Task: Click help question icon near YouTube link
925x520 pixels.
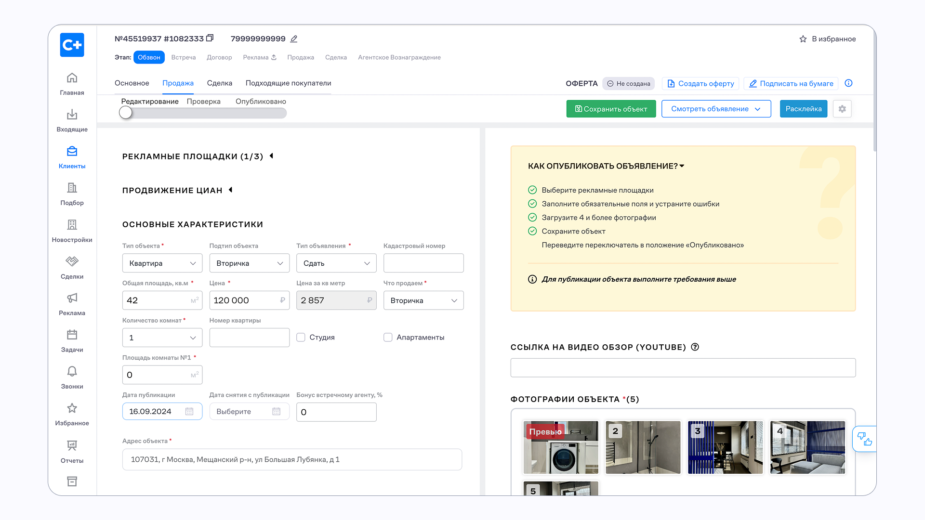Action: coord(695,347)
